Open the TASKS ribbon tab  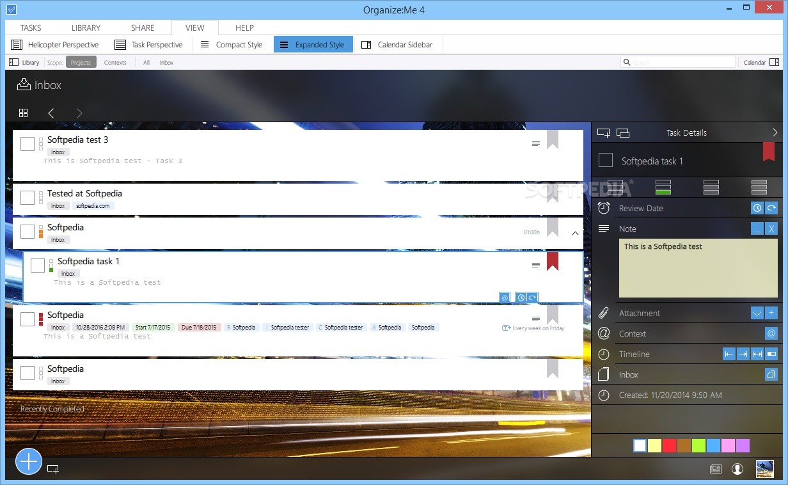coord(31,28)
